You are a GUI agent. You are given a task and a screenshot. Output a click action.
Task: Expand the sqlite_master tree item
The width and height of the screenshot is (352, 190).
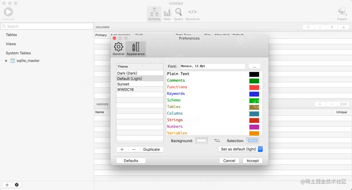[6, 61]
